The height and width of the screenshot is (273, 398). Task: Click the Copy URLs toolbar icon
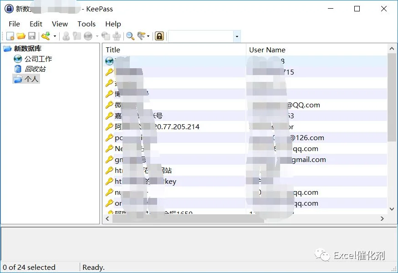[x=106, y=36]
